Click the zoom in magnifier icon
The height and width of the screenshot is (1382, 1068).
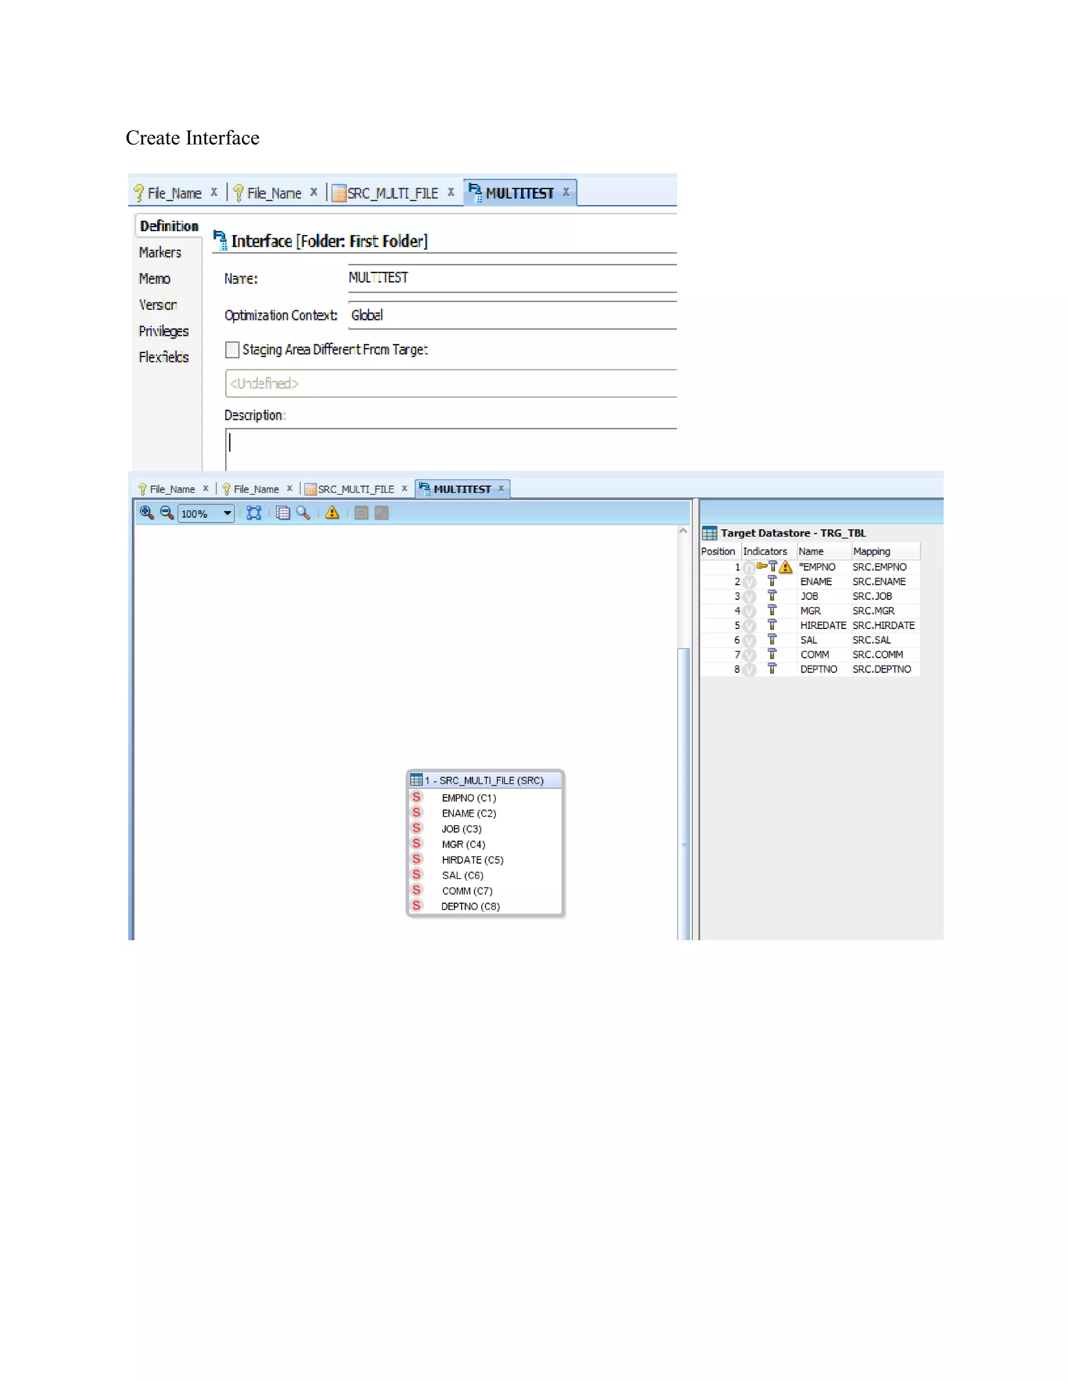(147, 513)
